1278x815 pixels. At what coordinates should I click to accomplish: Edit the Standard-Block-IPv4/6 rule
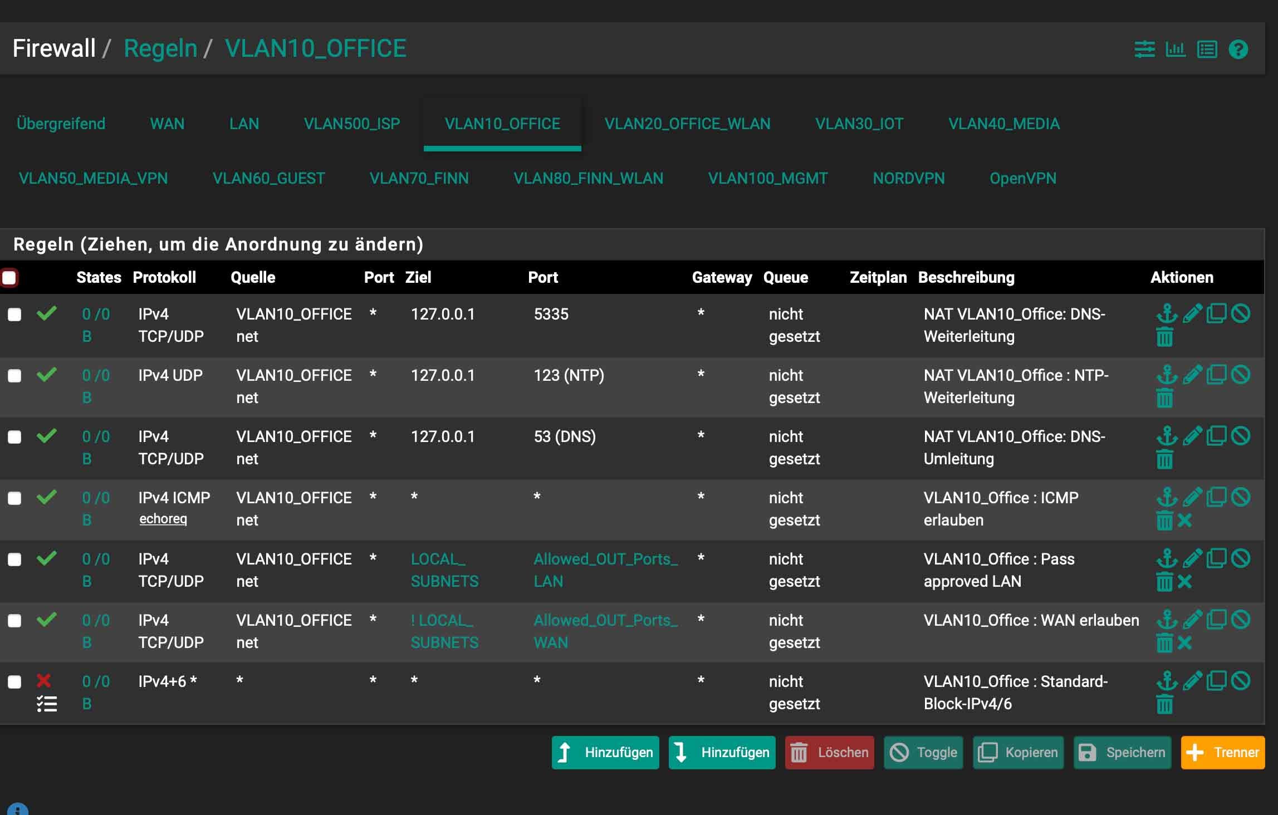tap(1192, 681)
